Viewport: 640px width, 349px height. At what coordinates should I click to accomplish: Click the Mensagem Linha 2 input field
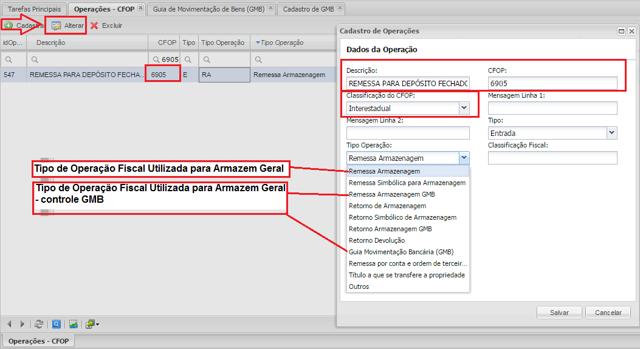click(408, 133)
